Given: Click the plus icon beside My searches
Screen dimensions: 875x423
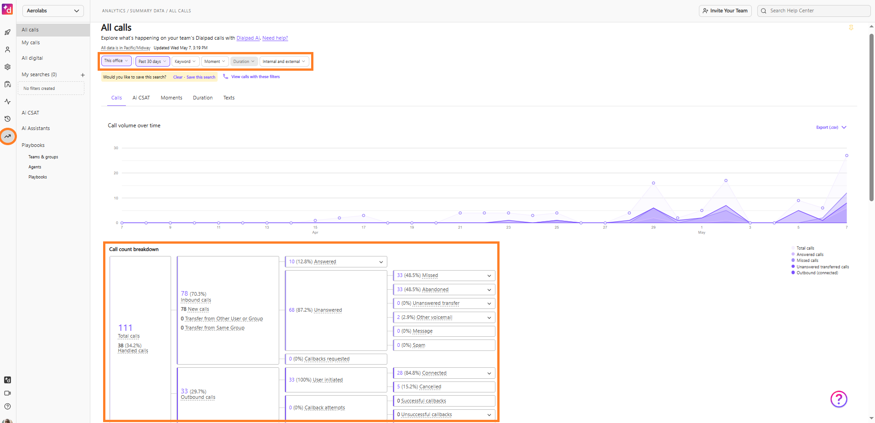Looking at the screenshot, I should click(83, 75).
